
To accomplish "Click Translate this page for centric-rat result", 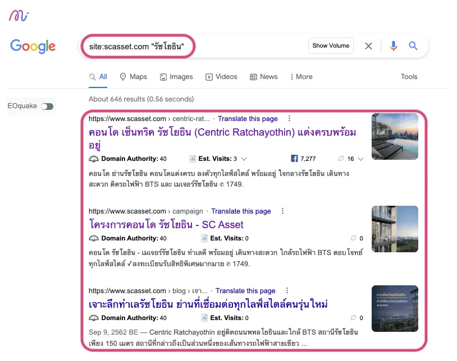I will coord(248,119).
